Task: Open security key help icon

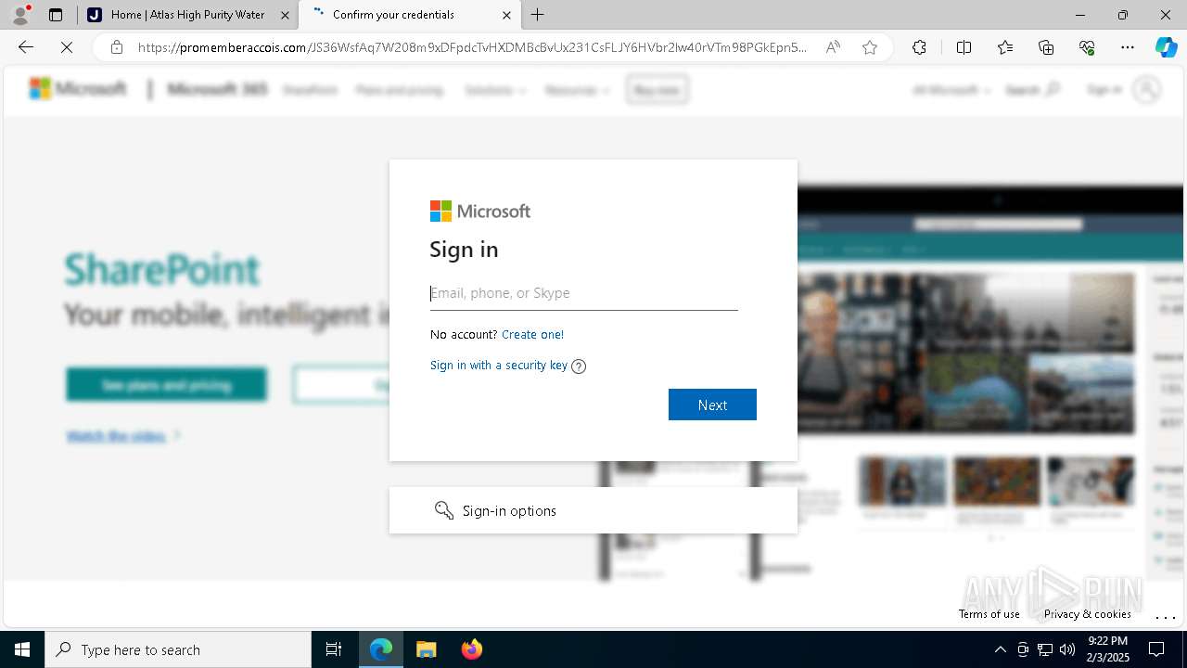Action: coord(579,366)
